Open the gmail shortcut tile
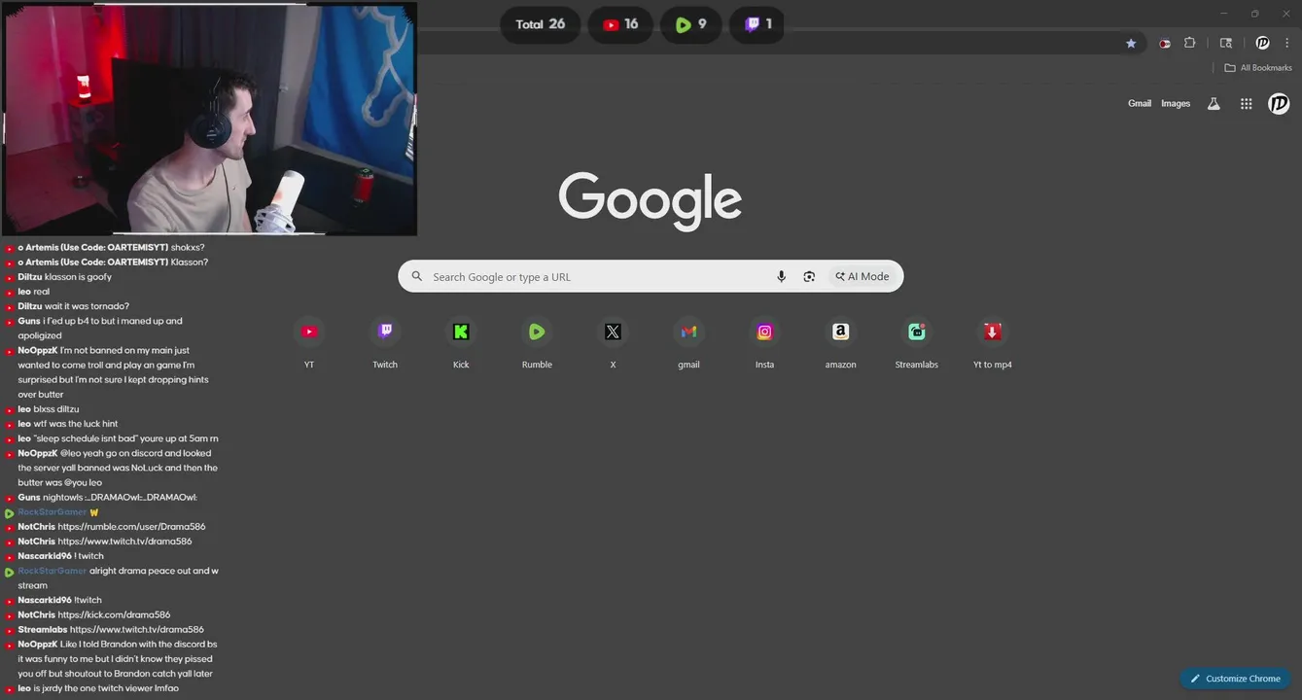Image resolution: width=1302 pixels, height=700 pixels. (688, 342)
